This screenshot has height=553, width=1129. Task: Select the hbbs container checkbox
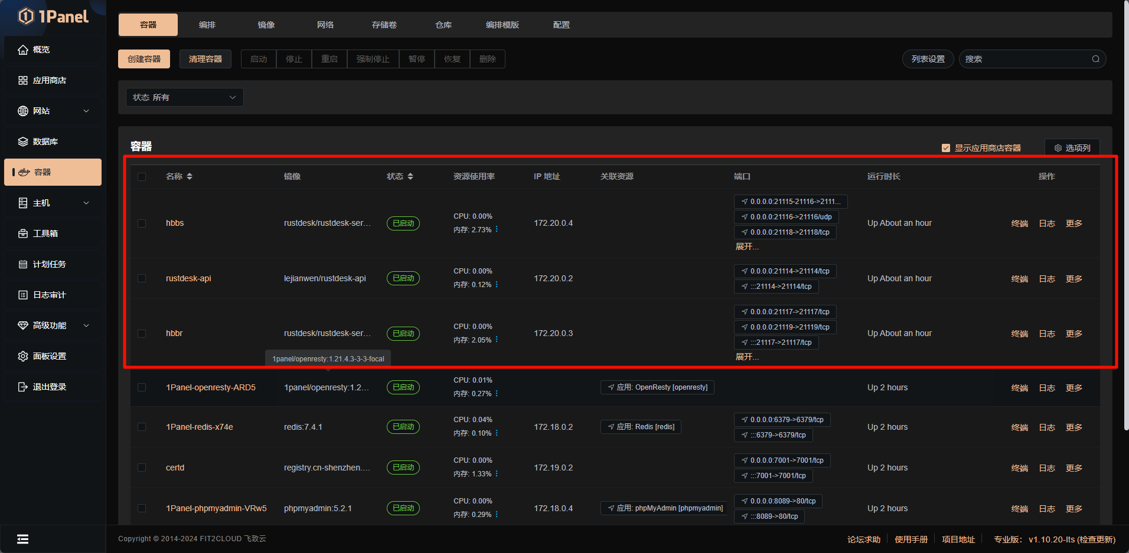tap(142, 223)
